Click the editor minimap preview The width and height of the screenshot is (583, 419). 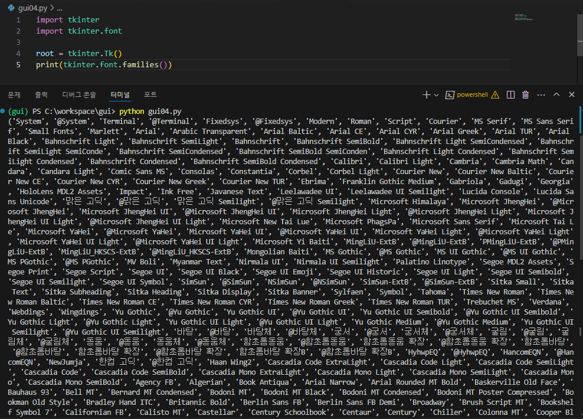point(524,17)
